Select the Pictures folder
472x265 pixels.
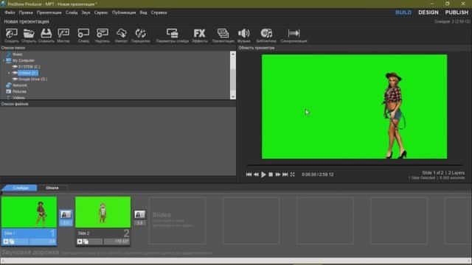(x=19, y=91)
